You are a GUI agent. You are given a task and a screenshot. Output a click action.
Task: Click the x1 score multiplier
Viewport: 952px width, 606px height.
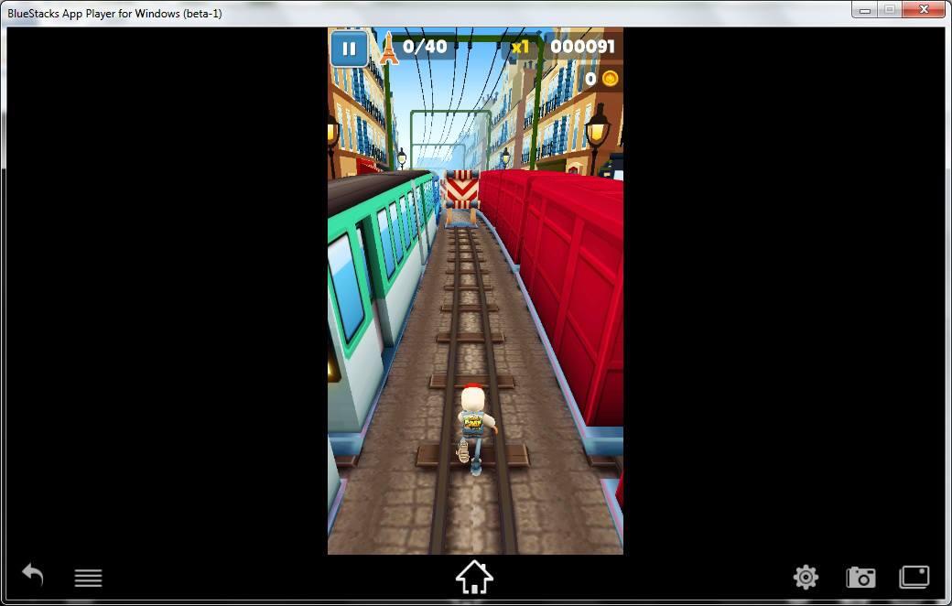pyautogui.click(x=520, y=48)
